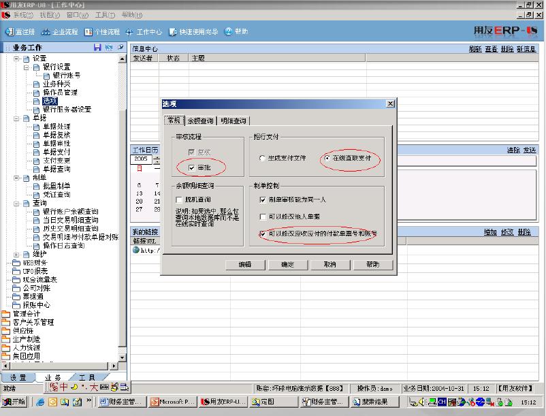Open 单据处理 tree node

click(x=57, y=127)
